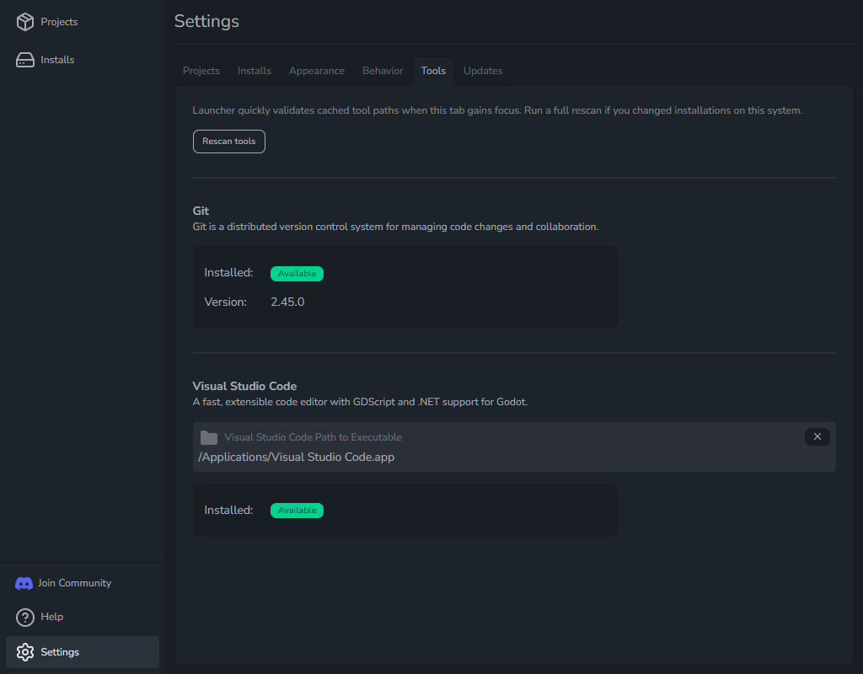This screenshot has width=863, height=674.
Task: Clear the Visual Studio Code path with X
Action: (x=817, y=437)
